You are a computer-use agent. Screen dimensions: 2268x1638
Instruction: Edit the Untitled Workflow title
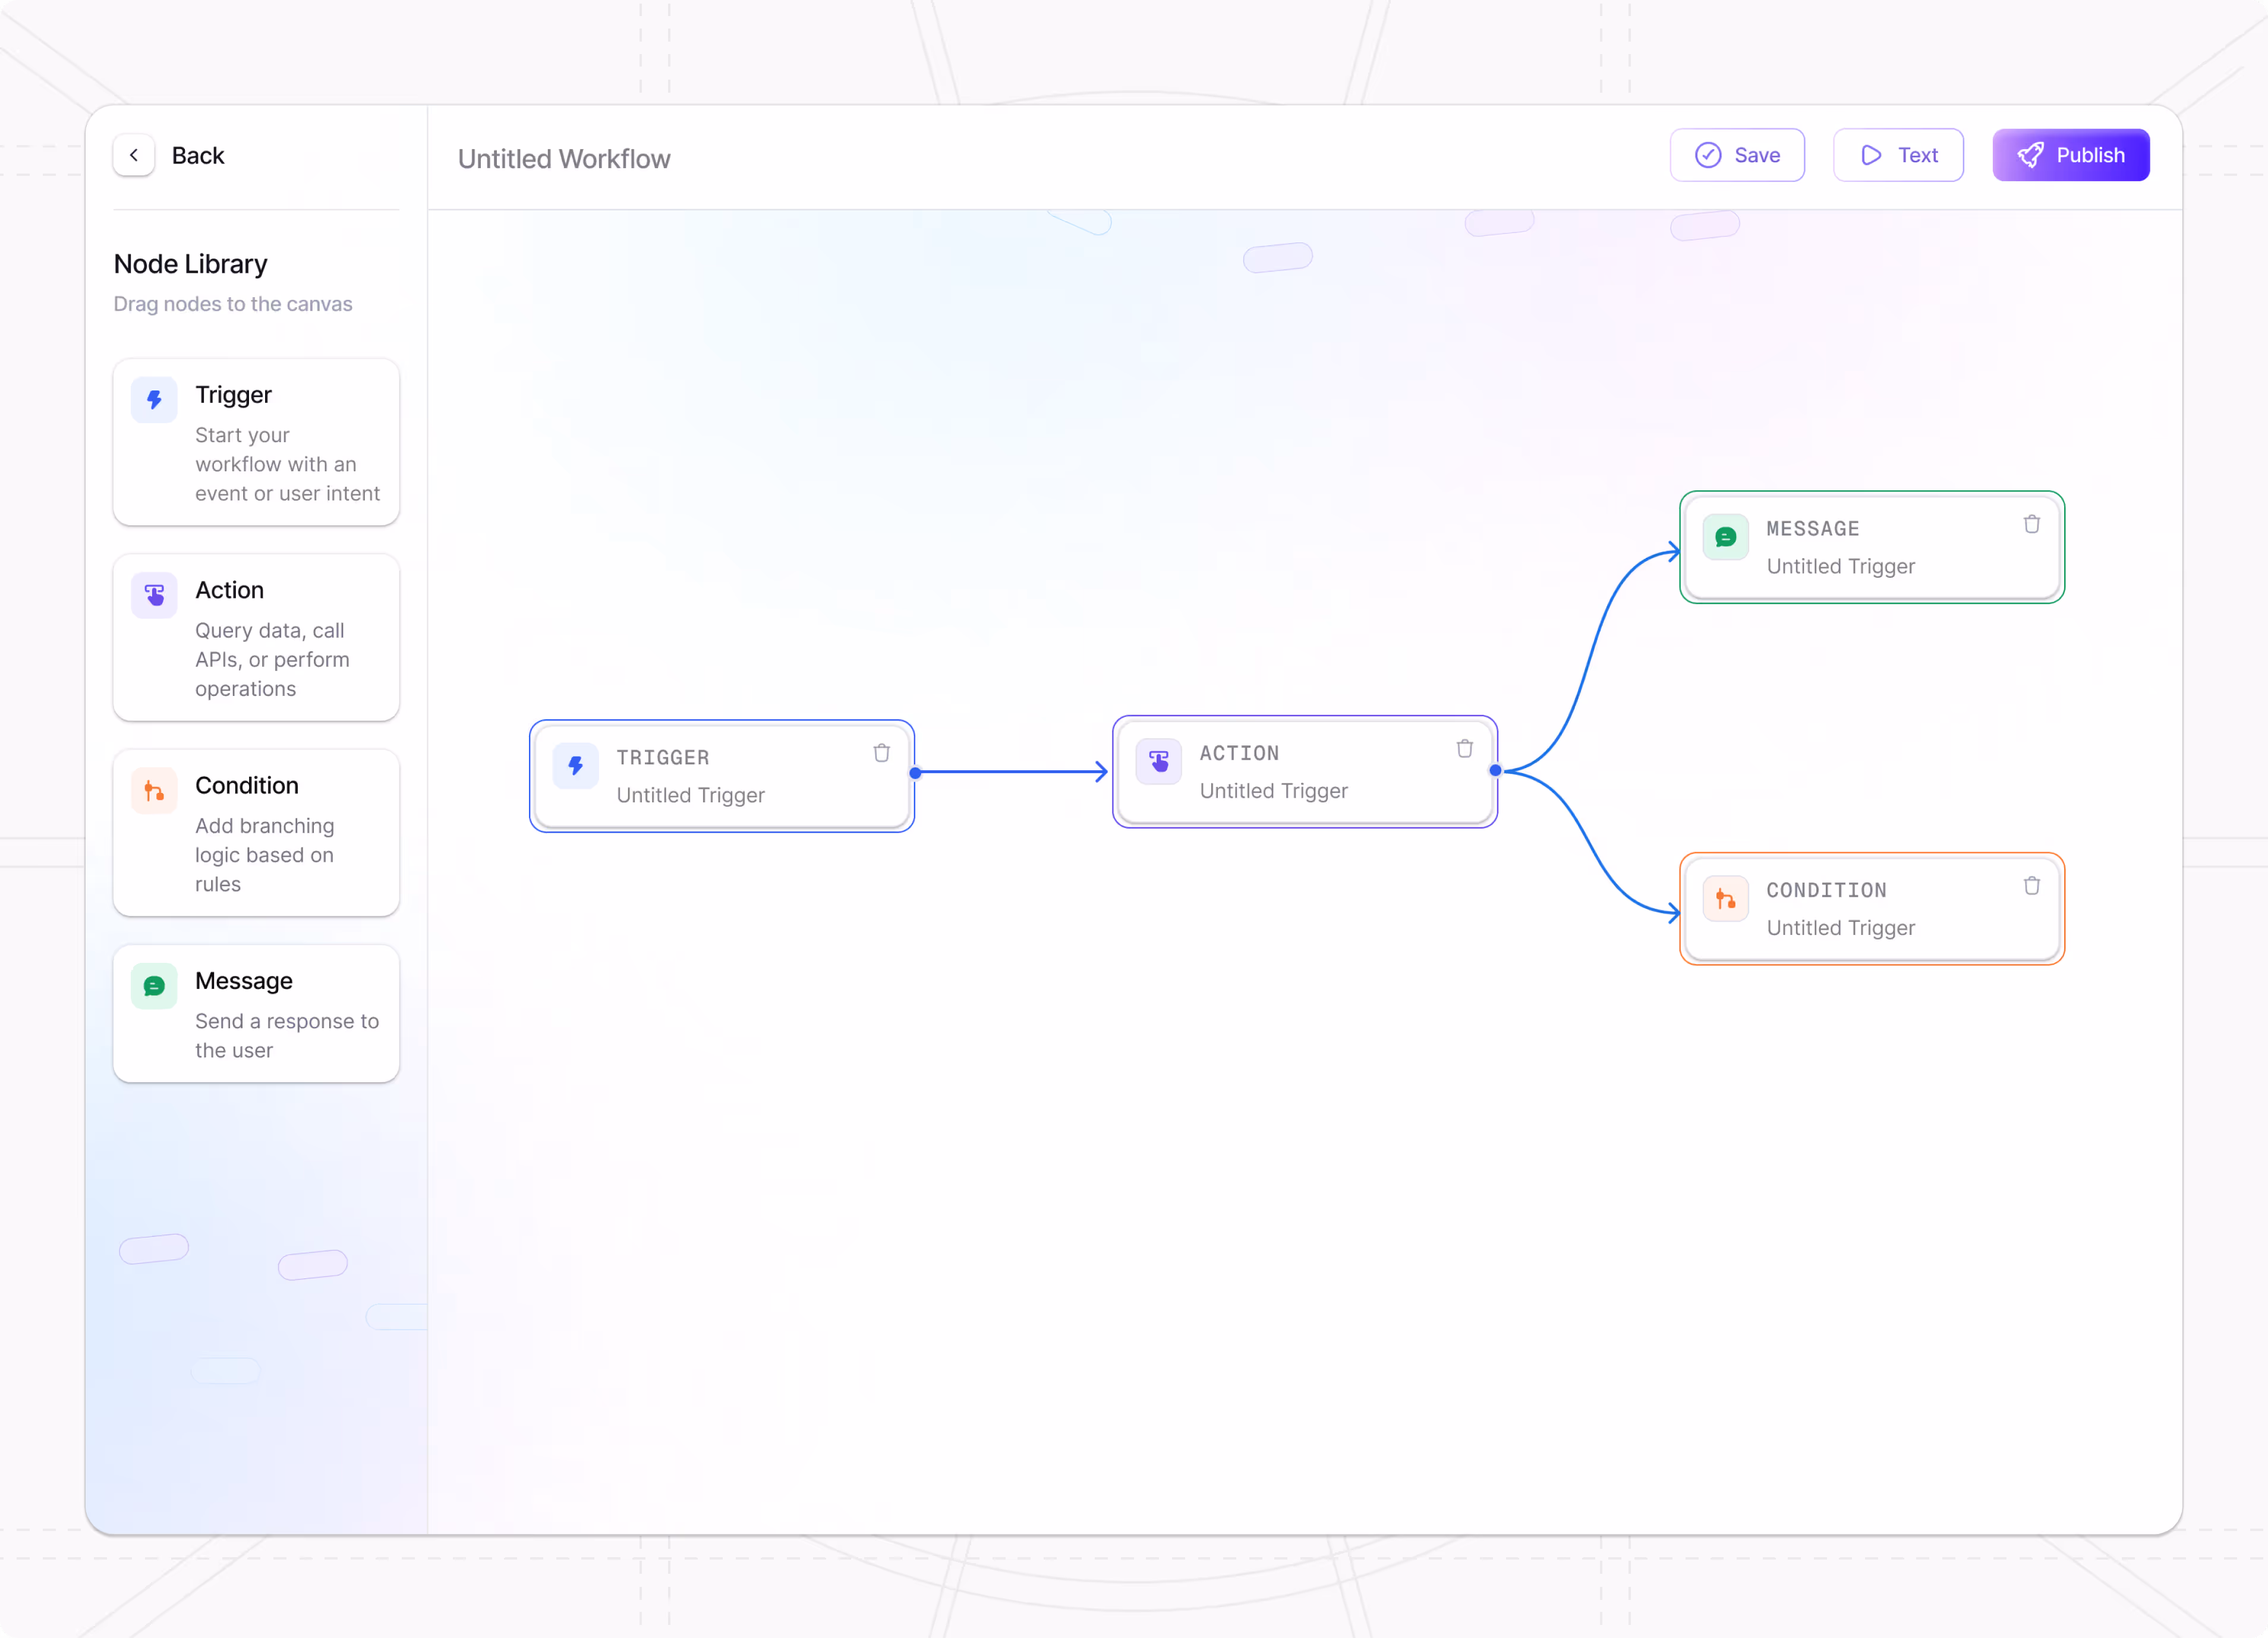pos(564,159)
